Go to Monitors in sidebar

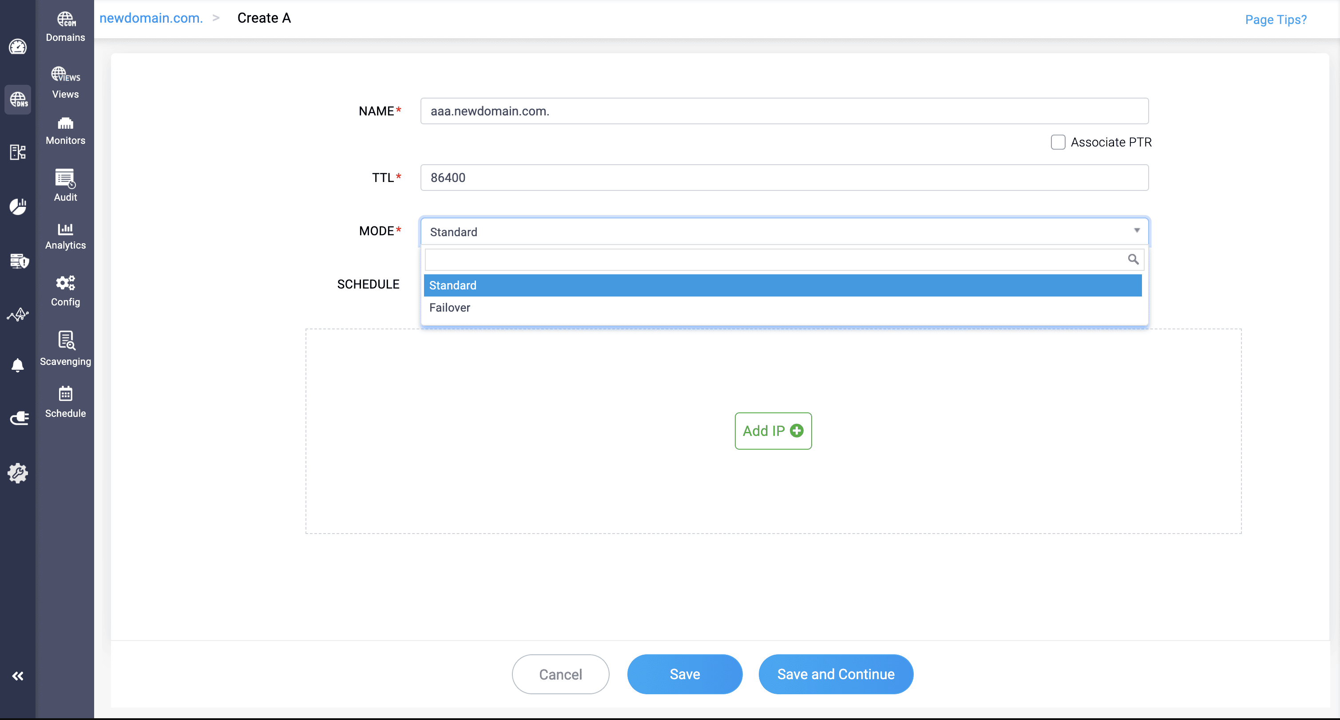(x=65, y=123)
